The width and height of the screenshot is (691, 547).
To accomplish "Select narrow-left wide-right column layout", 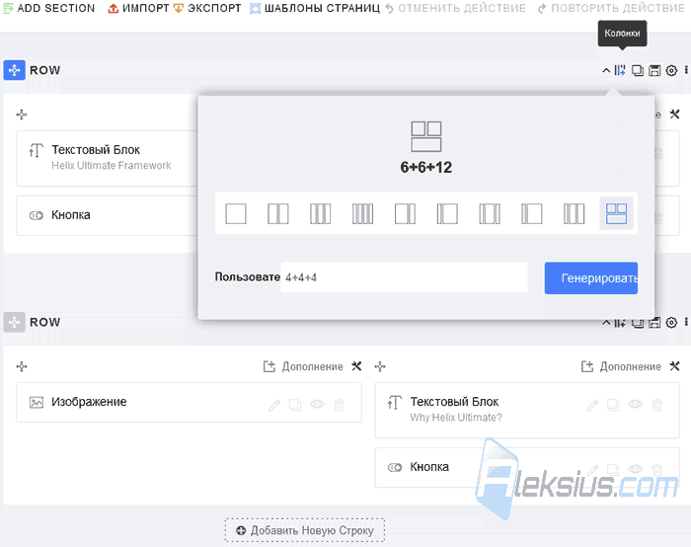I will (x=447, y=214).
